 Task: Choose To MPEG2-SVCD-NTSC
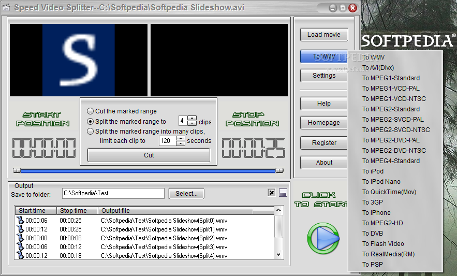[396, 130]
